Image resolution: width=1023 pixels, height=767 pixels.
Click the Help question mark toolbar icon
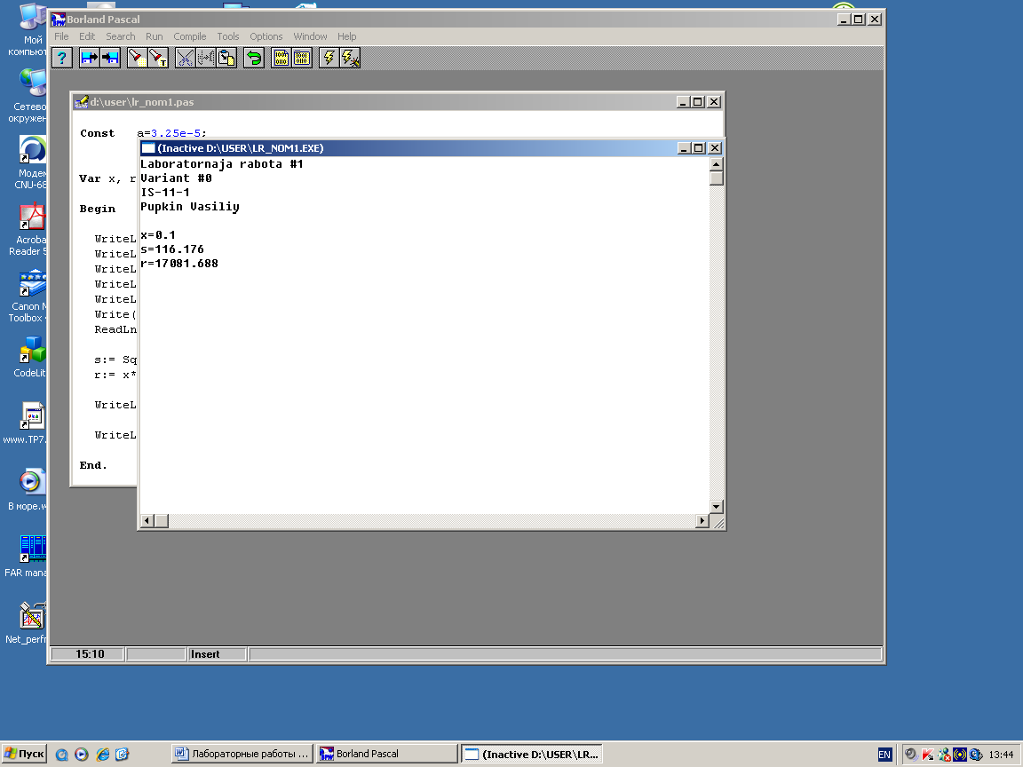[x=61, y=58]
